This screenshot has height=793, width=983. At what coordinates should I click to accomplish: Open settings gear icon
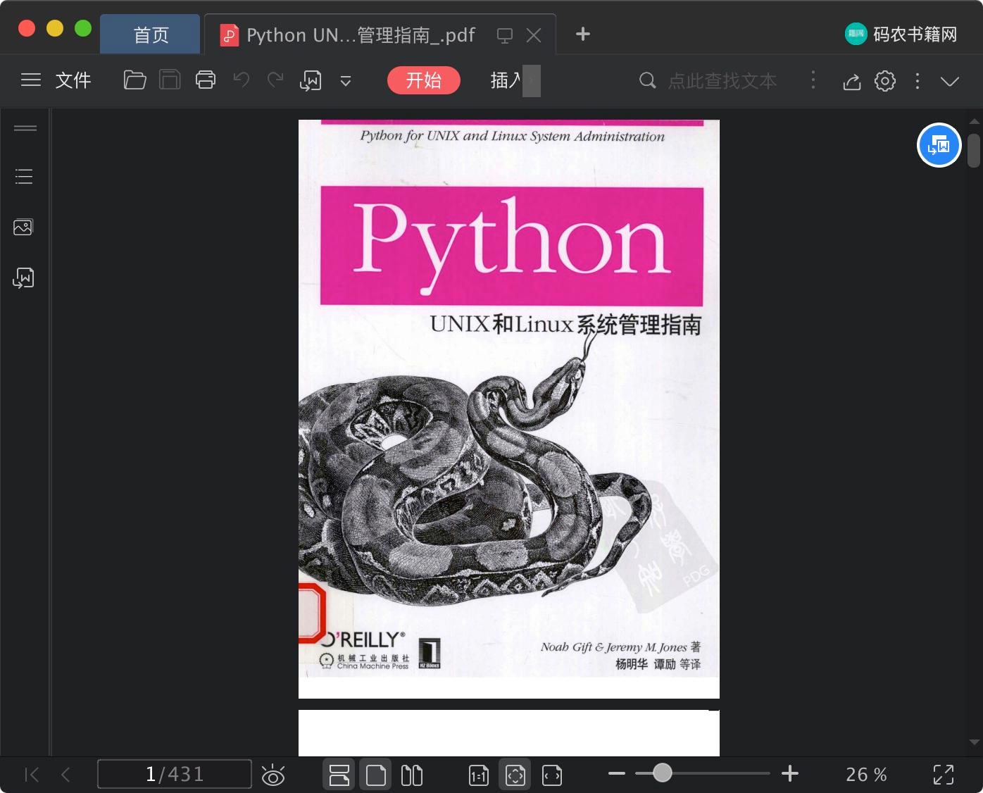point(885,81)
